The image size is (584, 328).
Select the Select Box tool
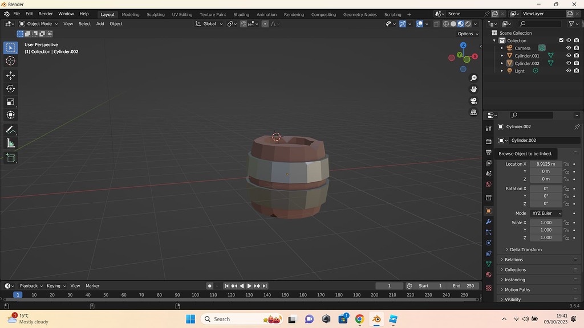tap(10, 48)
